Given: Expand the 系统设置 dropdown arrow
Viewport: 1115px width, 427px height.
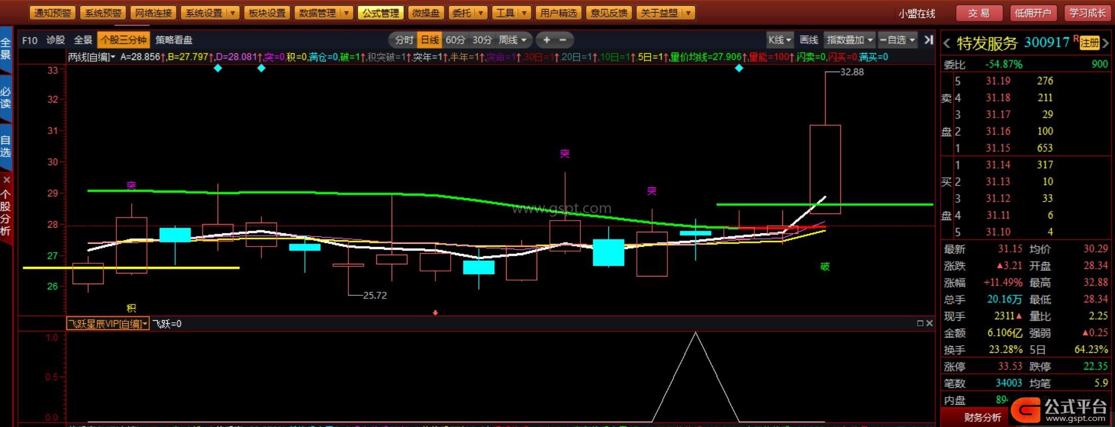Looking at the screenshot, I should pos(232,13).
